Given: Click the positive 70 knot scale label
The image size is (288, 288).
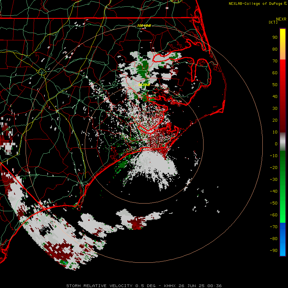Looking at the screenshot, I should [275, 61].
